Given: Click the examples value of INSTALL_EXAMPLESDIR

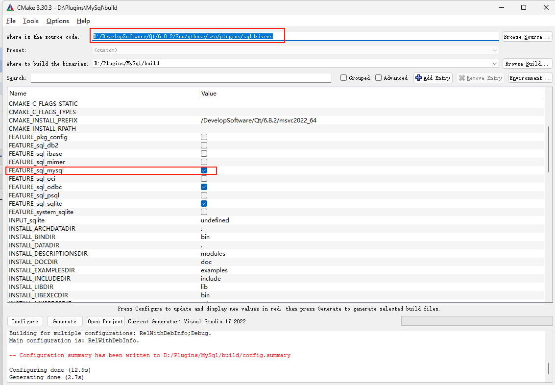Looking at the screenshot, I should pyautogui.click(x=214, y=270).
